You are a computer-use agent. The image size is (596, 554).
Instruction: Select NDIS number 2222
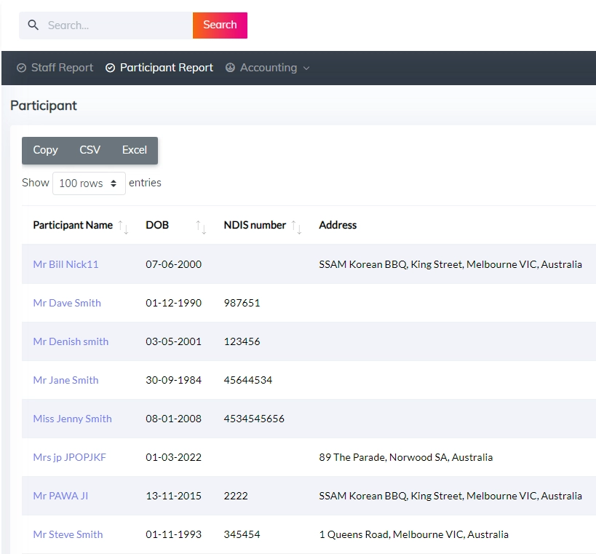click(236, 496)
